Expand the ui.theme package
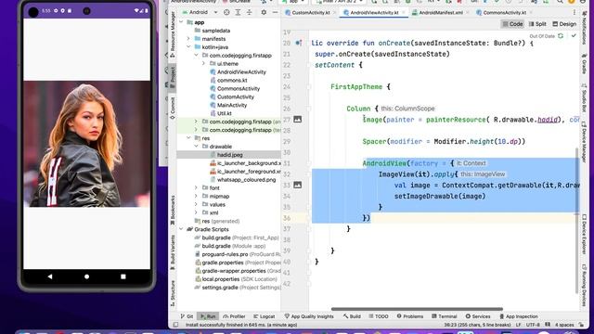 coord(204,64)
